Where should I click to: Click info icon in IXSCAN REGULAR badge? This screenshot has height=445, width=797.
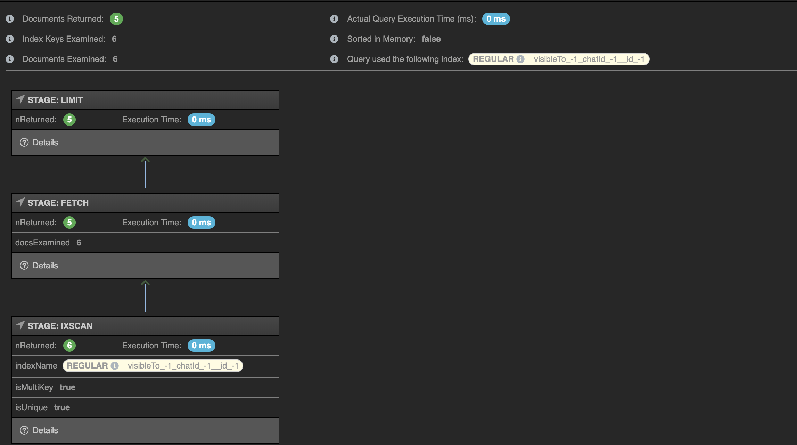click(x=115, y=366)
